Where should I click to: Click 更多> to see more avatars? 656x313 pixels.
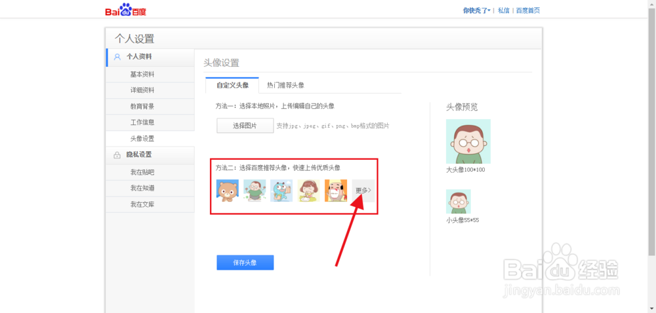(x=363, y=191)
